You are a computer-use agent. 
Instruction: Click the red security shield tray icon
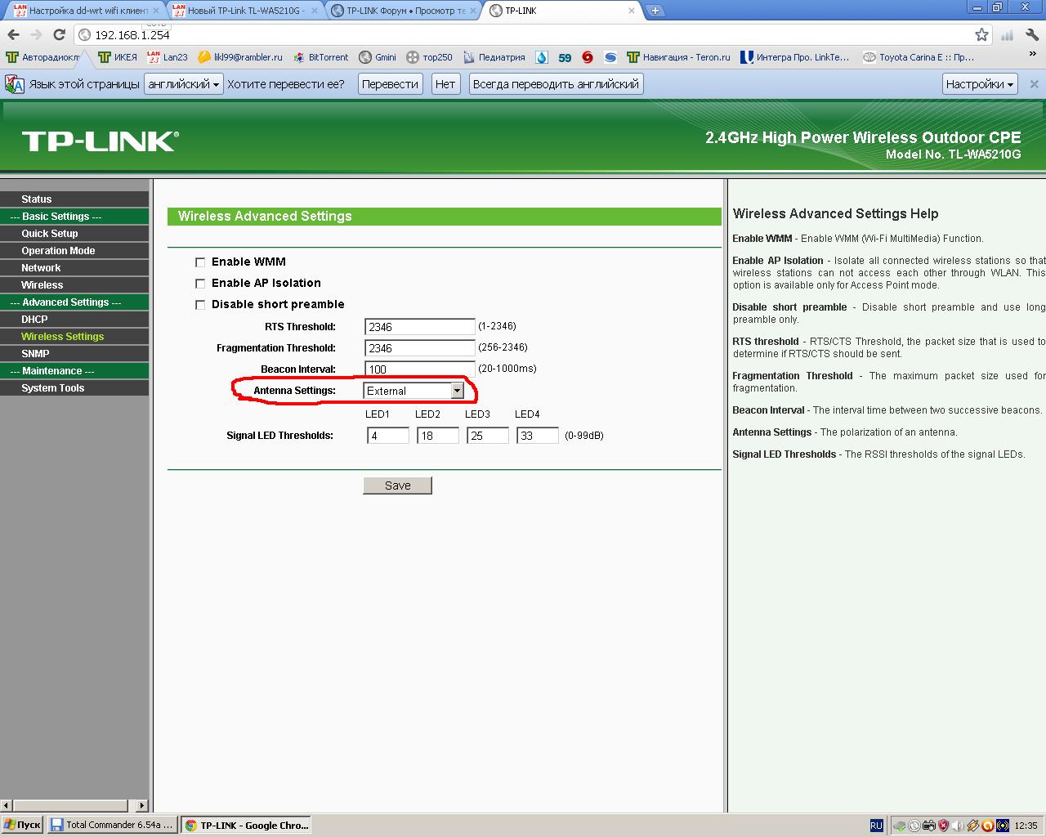943,826
